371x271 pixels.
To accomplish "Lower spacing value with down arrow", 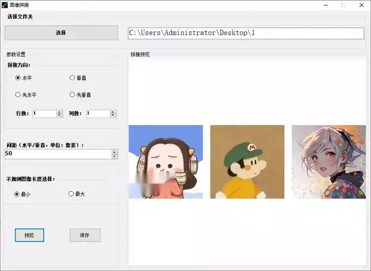I will (x=115, y=156).
